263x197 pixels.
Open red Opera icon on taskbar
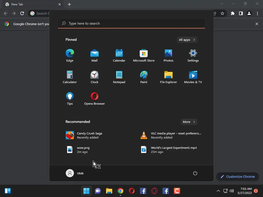click(132, 191)
